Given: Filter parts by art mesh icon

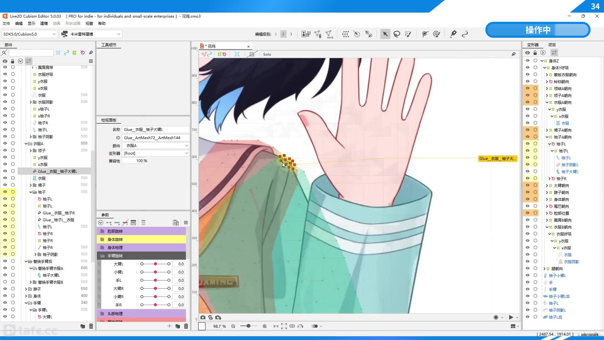Looking at the screenshot, I should click(x=58, y=53).
